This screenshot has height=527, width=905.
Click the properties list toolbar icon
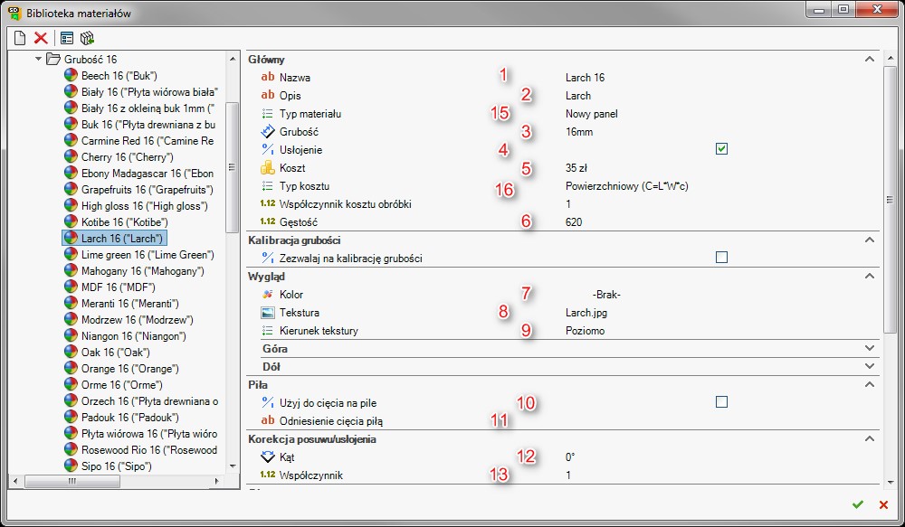pos(66,38)
